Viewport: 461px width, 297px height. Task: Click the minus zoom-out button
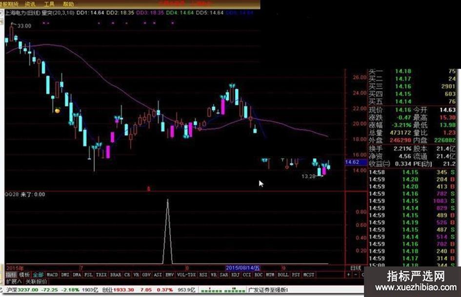[356, 275]
